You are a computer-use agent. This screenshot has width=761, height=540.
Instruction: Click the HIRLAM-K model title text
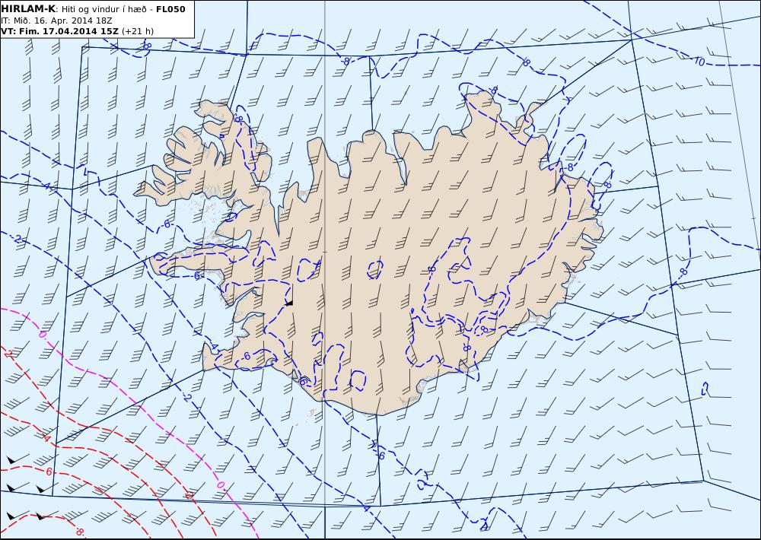pos(29,9)
